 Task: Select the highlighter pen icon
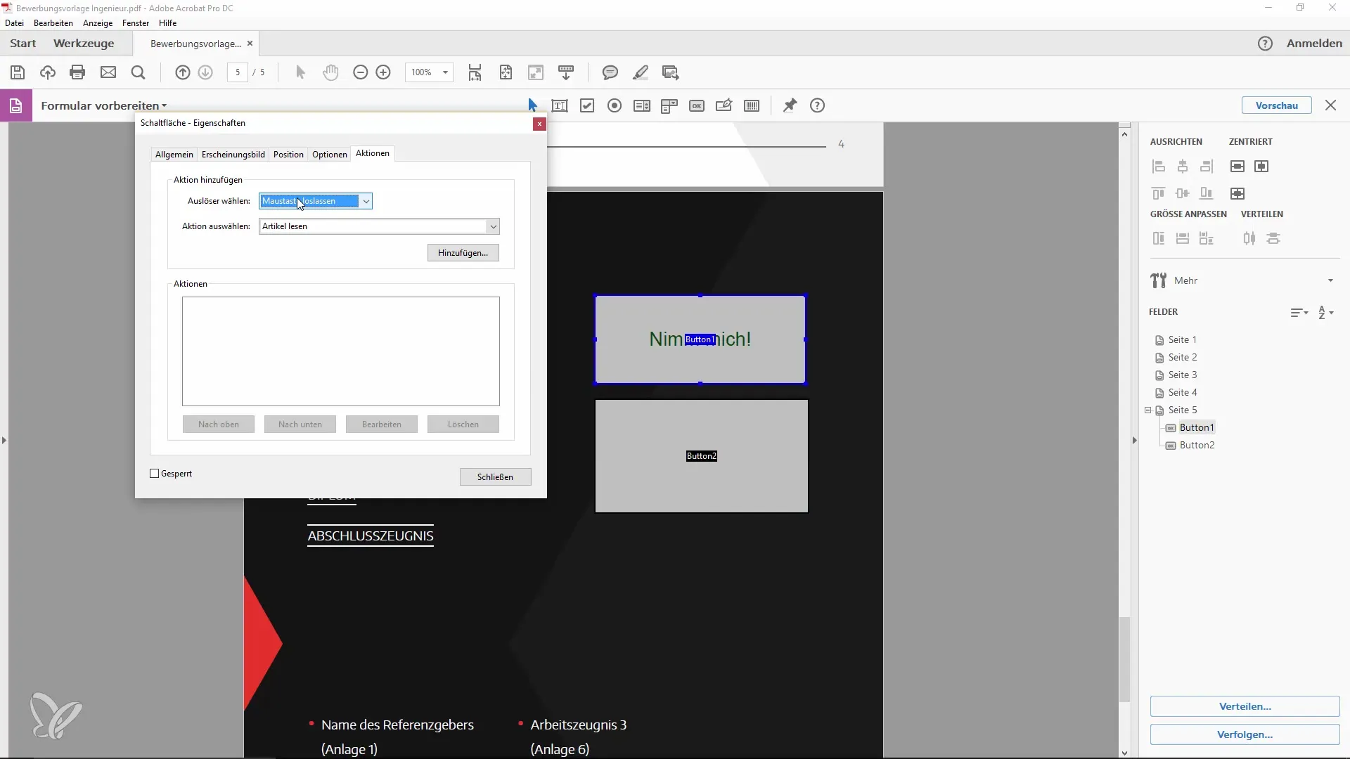[x=641, y=72]
